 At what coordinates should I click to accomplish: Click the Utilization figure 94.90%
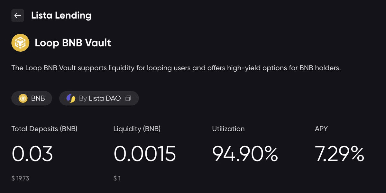(x=245, y=154)
